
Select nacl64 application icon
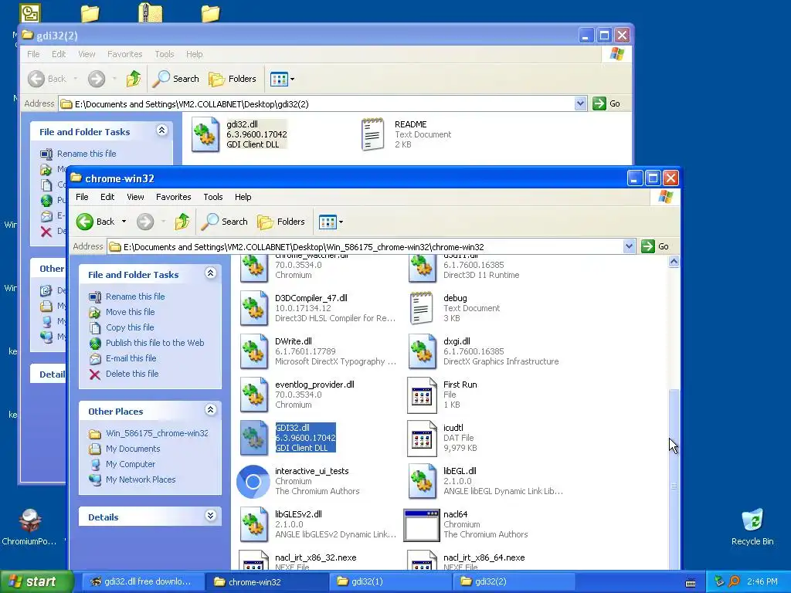pyautogui.click(x=422, y=524)
